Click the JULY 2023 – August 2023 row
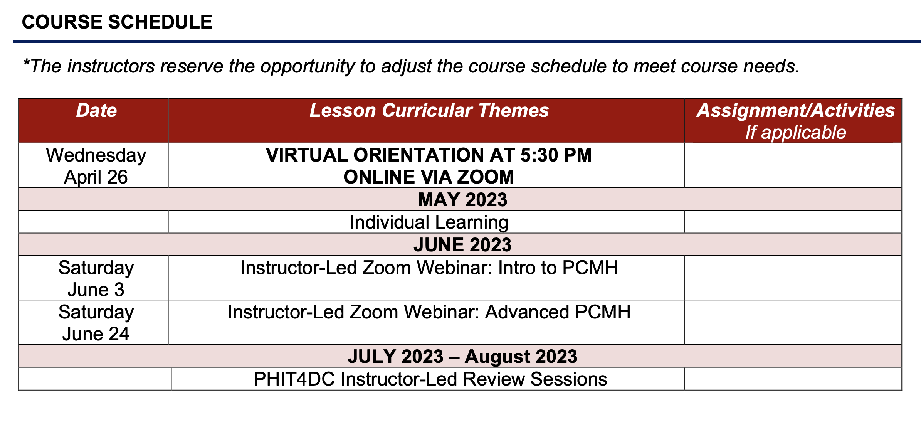The width and height of the screenshot is (921, 421). pyautogui.click(x=462, y=356)
